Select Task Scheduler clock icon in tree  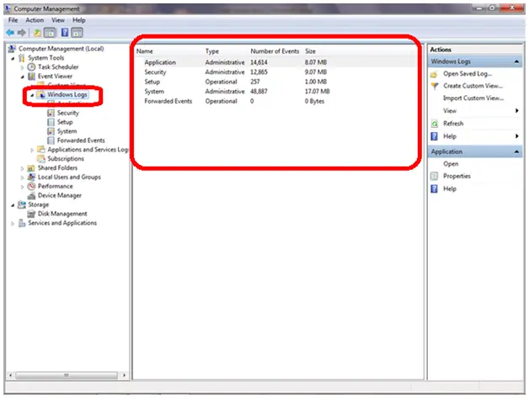pyautogui.click(x=31, y=67)
